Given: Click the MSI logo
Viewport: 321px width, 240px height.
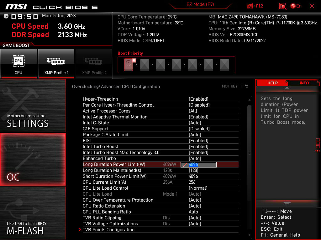Looking at the screenshot, I should [16, 7].
